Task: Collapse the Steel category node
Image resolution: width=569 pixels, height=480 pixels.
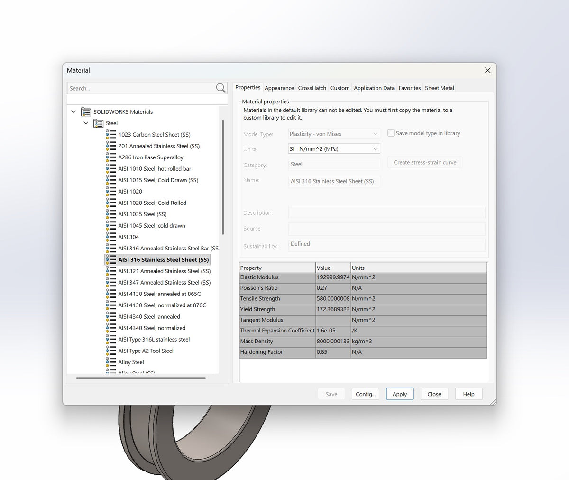Action: (86, 123)
